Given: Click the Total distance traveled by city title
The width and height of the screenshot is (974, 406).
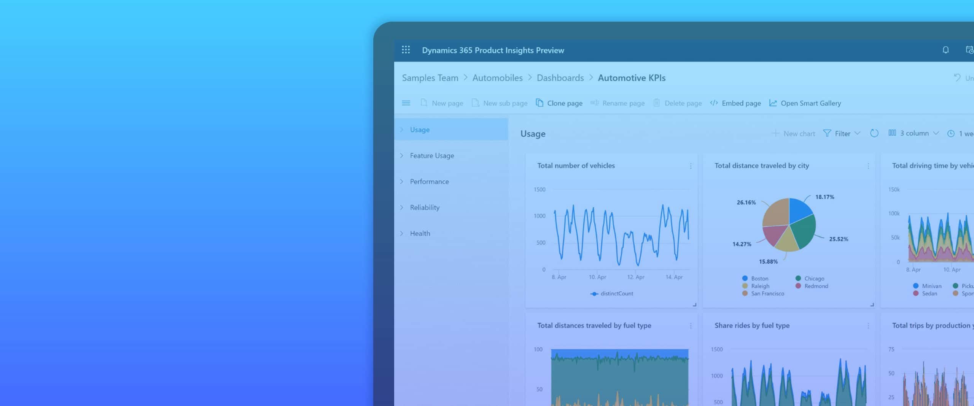Looking at the screenshot, I should [x=762, y=166].
